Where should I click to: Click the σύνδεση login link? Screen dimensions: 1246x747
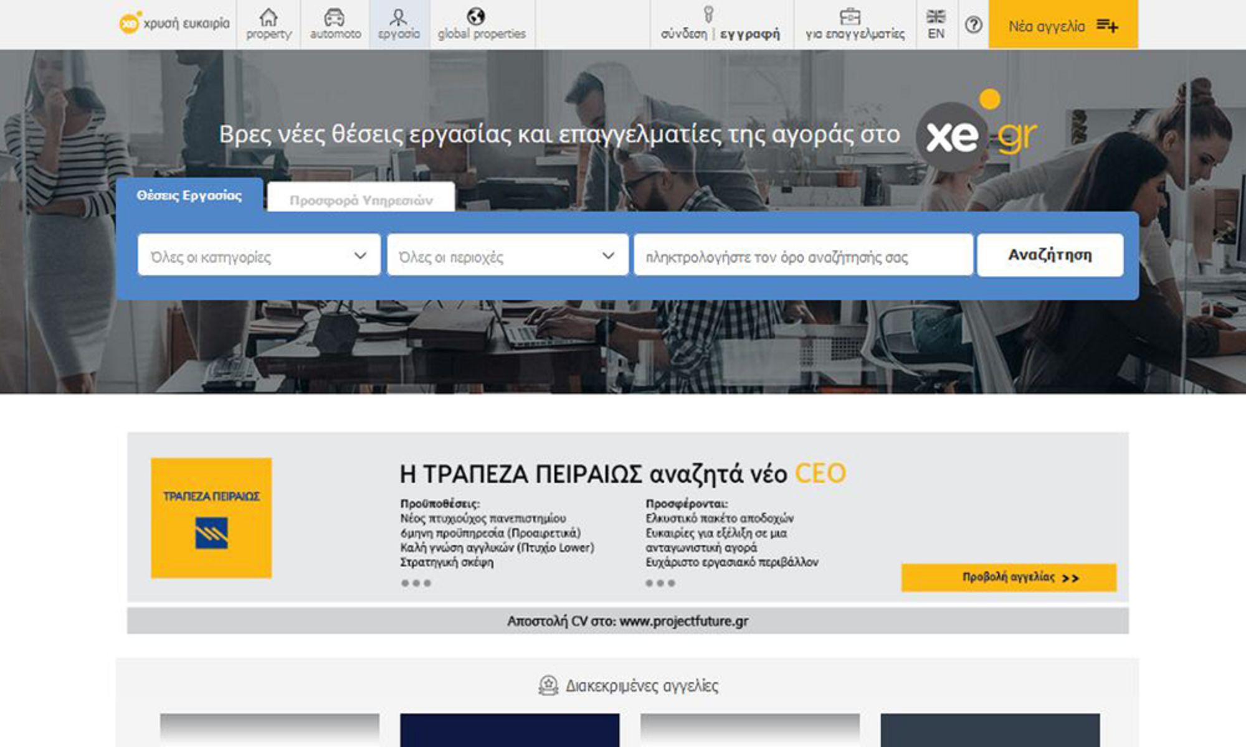683,34
